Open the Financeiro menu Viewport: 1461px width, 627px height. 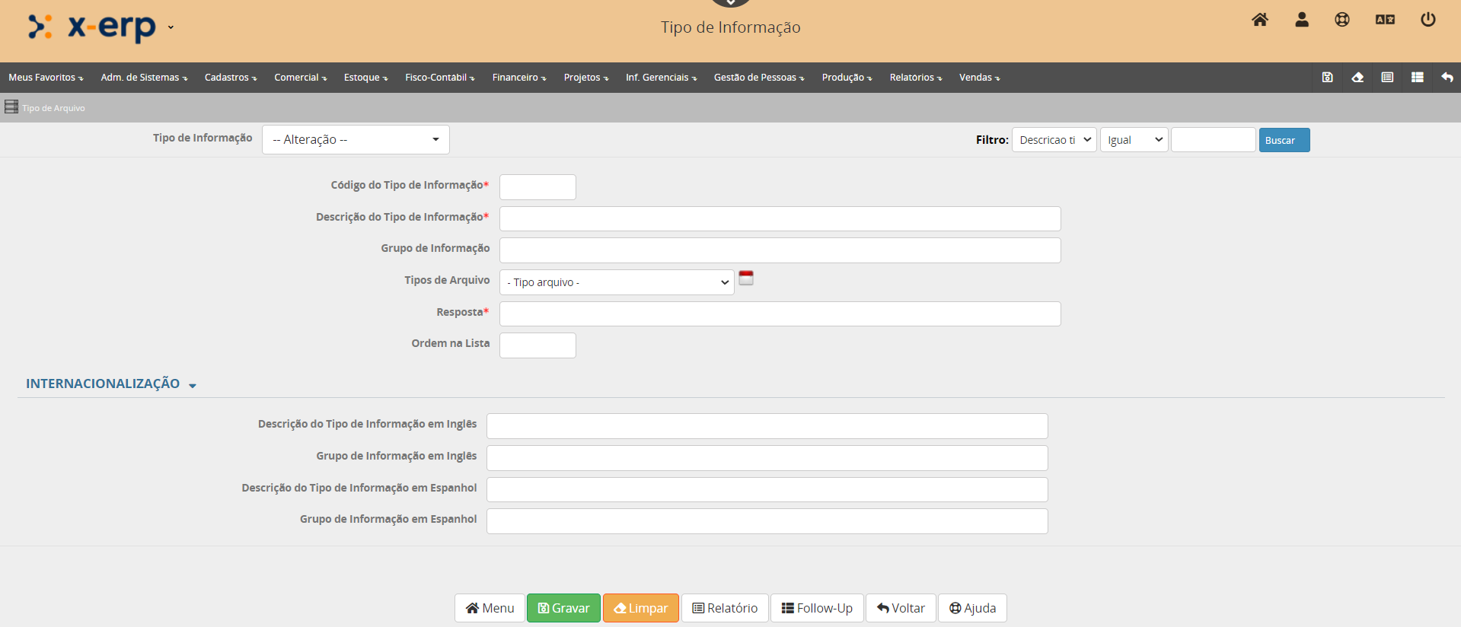tap(518, 78)
